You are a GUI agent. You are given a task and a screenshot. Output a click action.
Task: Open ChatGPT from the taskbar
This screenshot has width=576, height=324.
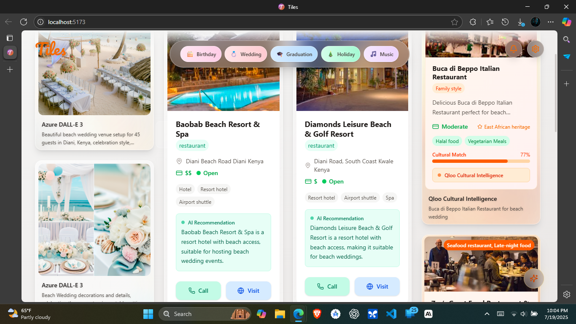tap(354, 314)
